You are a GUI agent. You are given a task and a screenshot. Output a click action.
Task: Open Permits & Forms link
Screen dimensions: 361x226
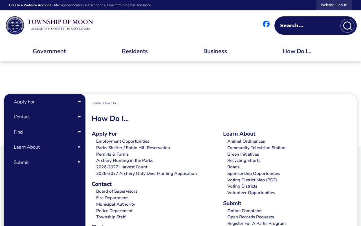(112, 154)
